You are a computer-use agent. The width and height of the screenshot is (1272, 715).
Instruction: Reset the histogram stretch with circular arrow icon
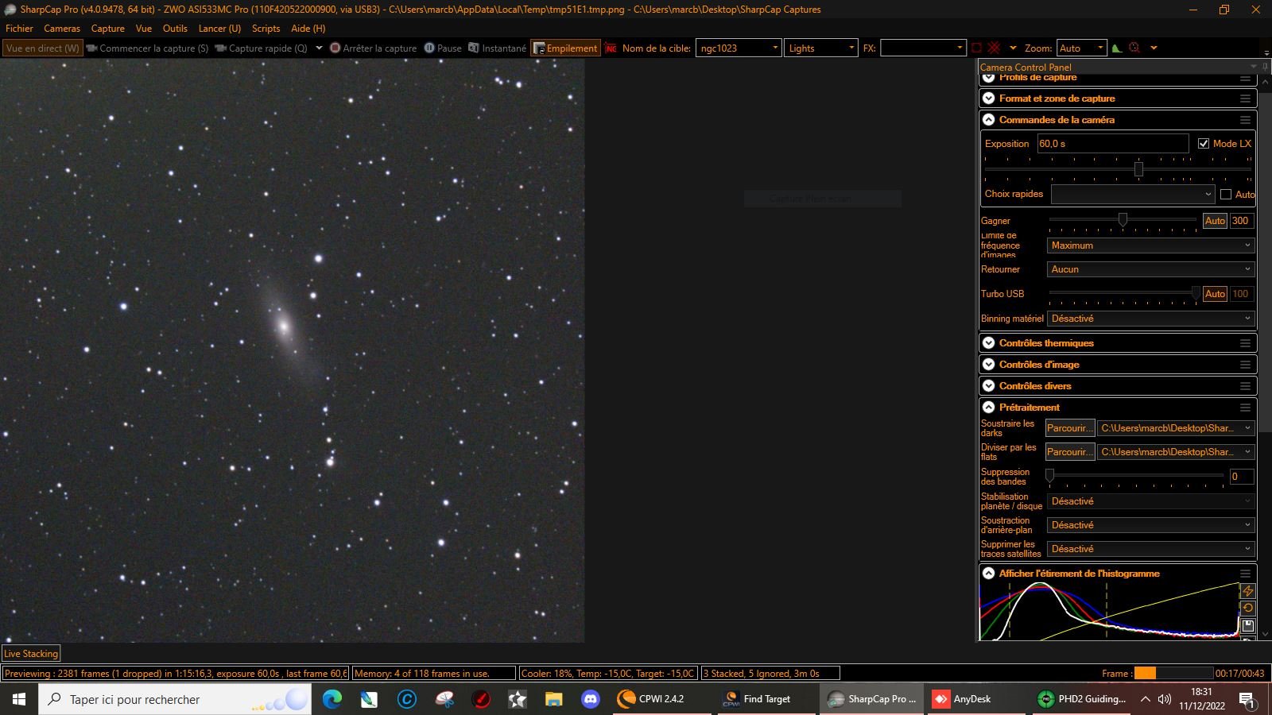[1247, 609]
